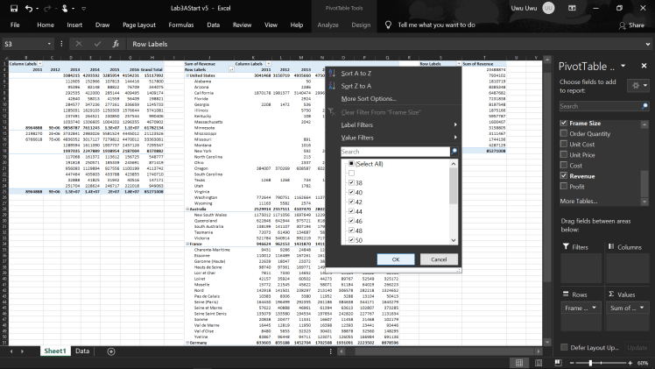
Task: Choose Sort Z to A option
Action: coord(356,86)
